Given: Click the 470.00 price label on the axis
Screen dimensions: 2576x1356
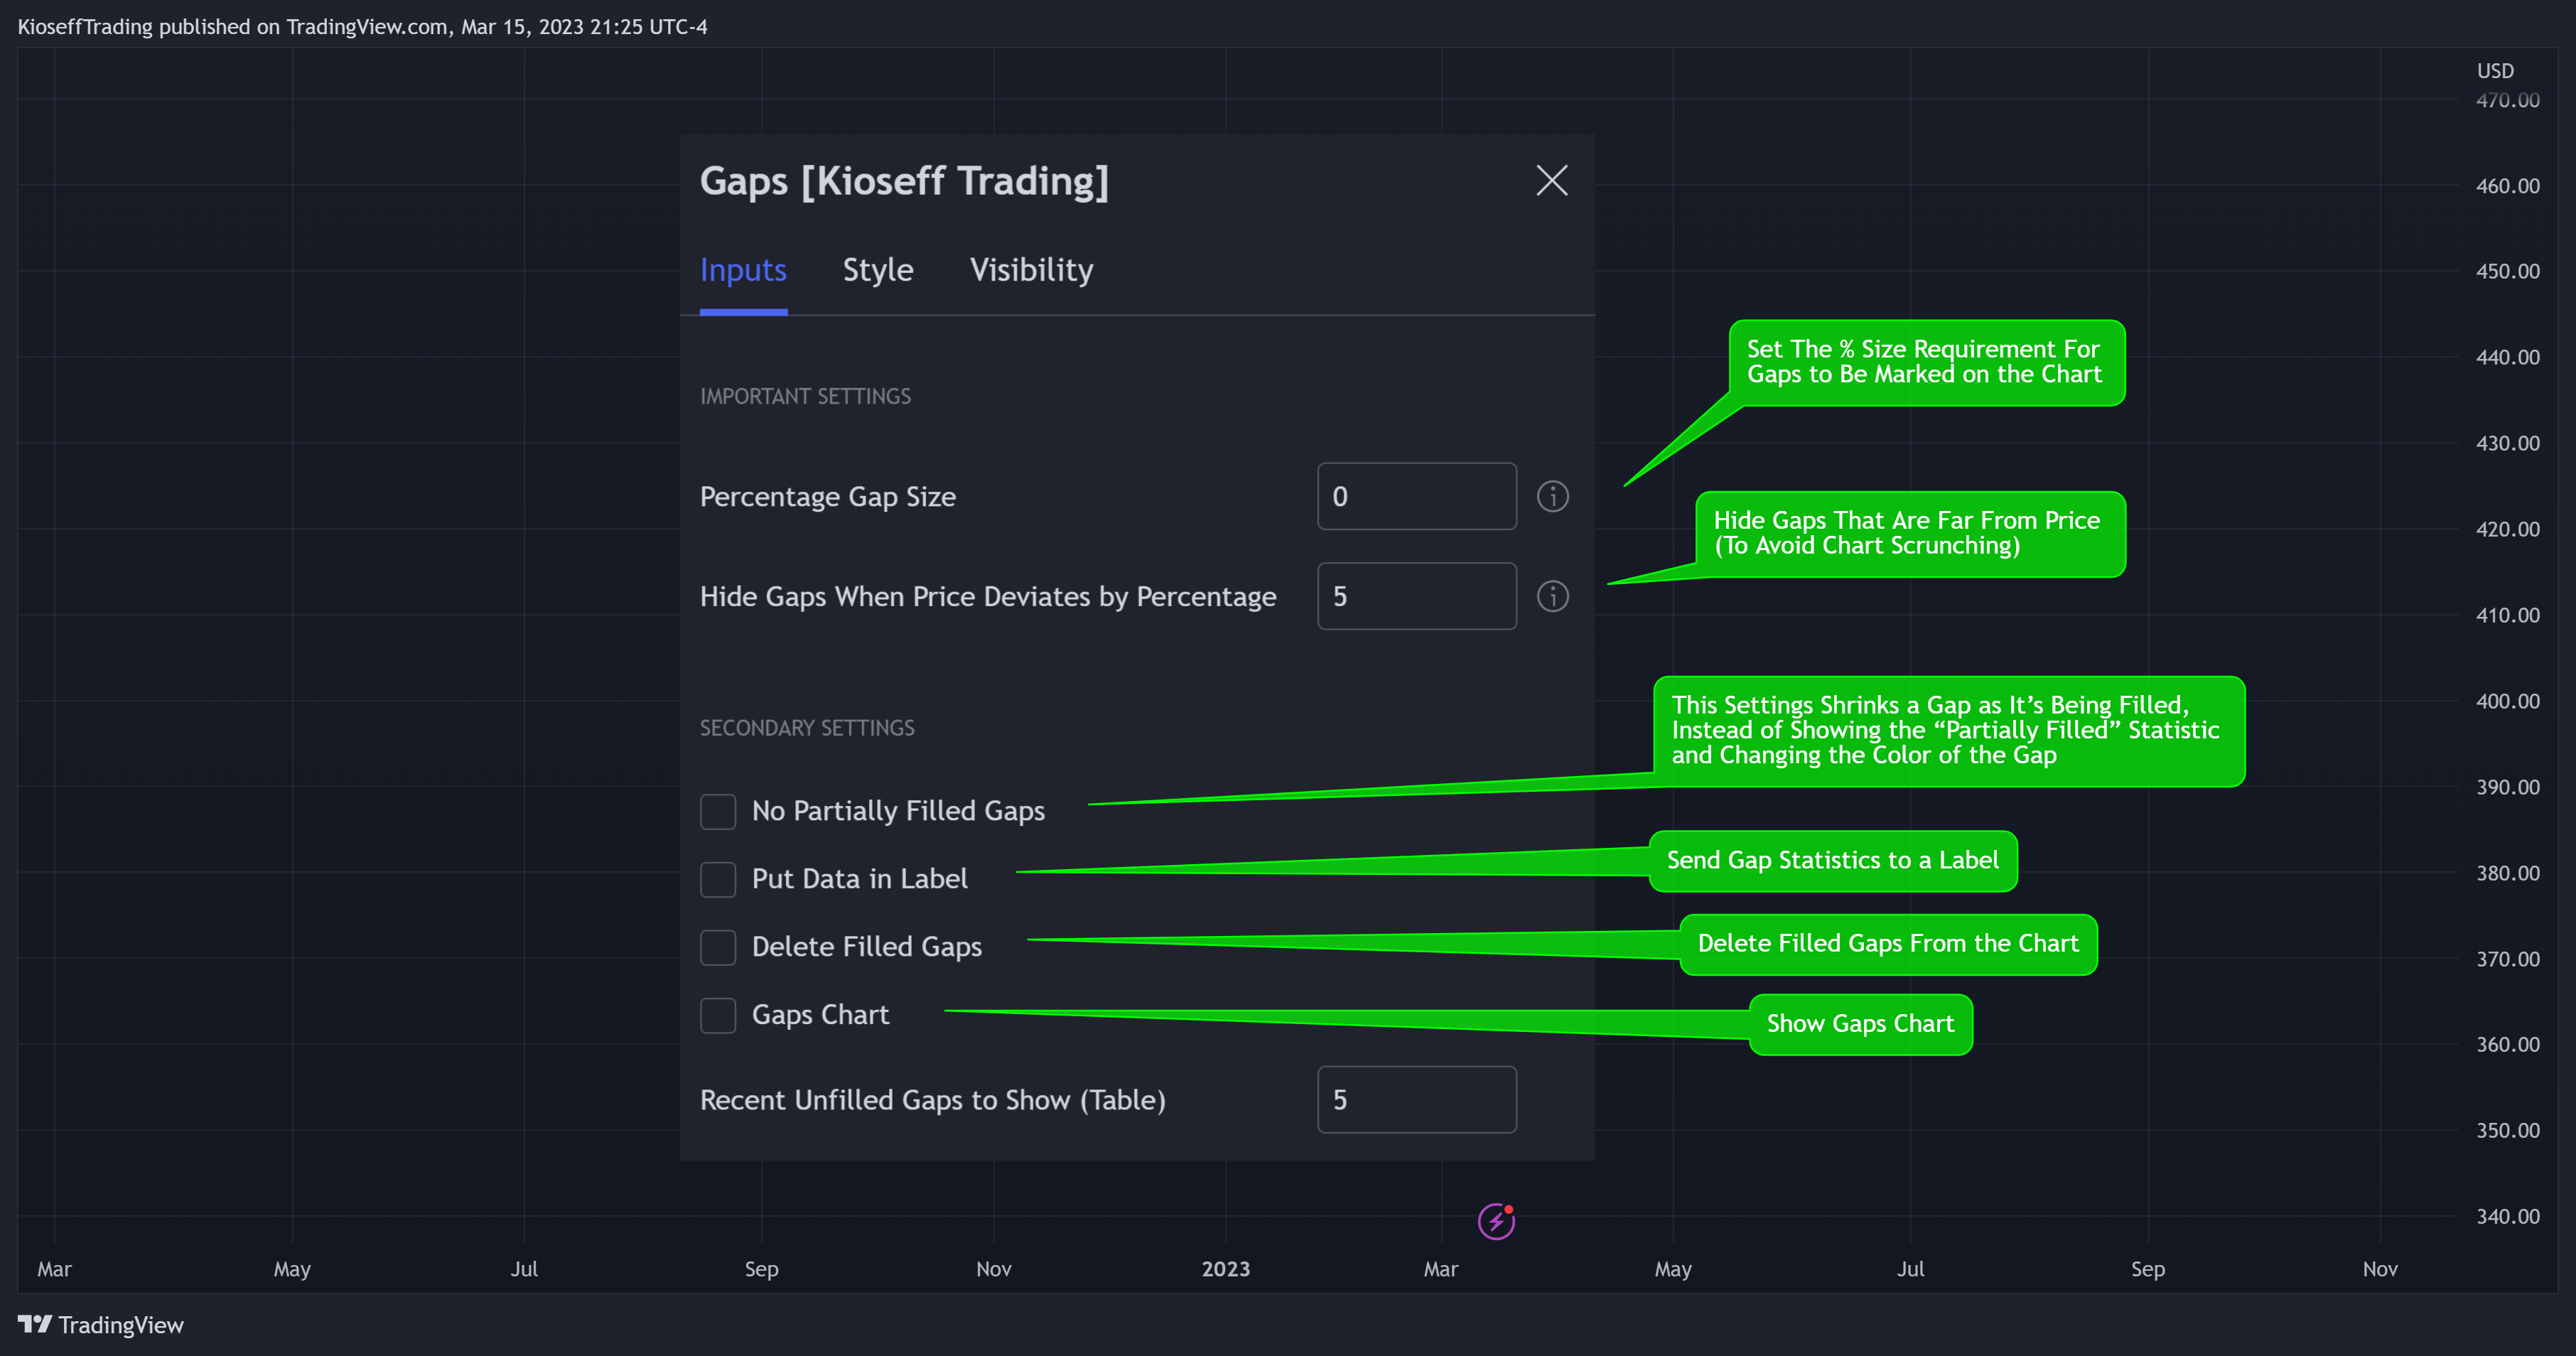Looking at the screenshot, I should tap(2507, 100).
